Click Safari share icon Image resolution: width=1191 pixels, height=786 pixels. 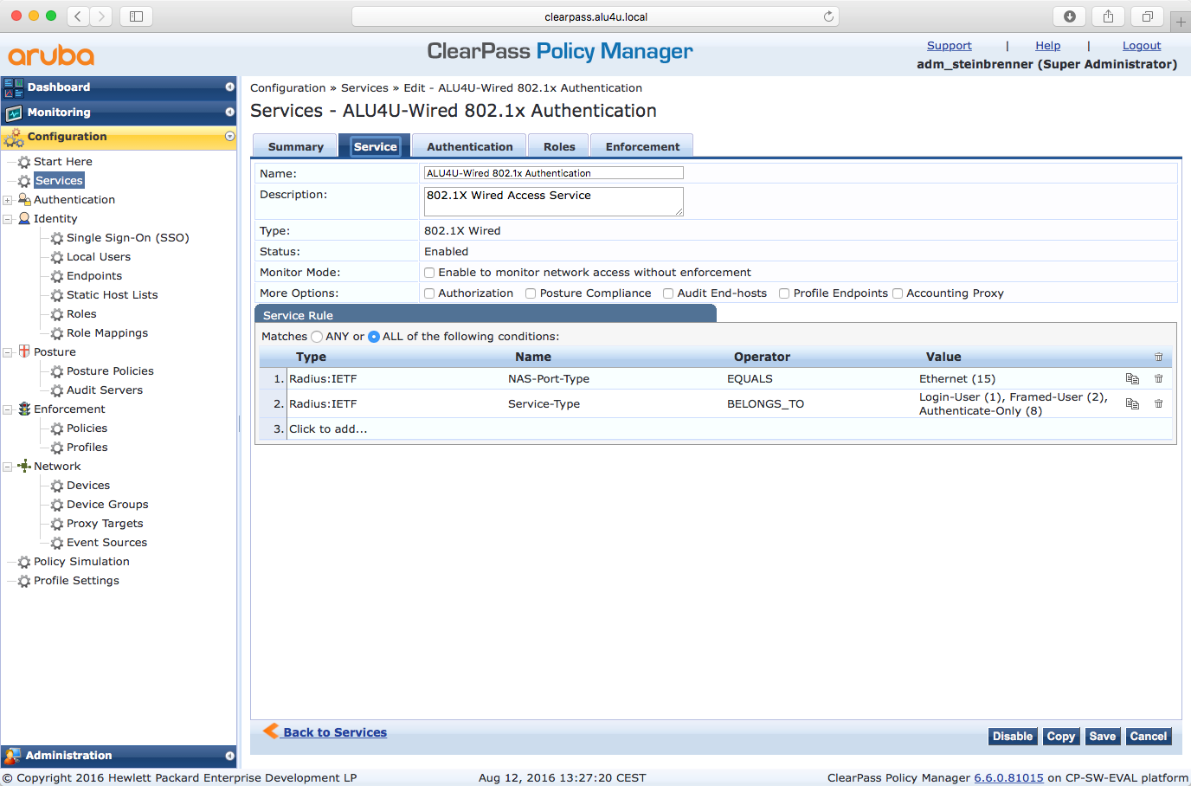1108,16
